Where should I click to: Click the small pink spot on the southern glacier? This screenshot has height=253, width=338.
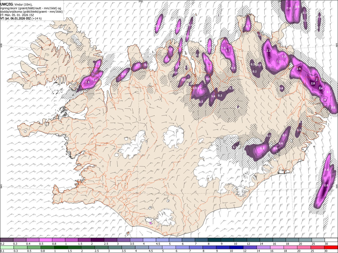coord(151,223)
